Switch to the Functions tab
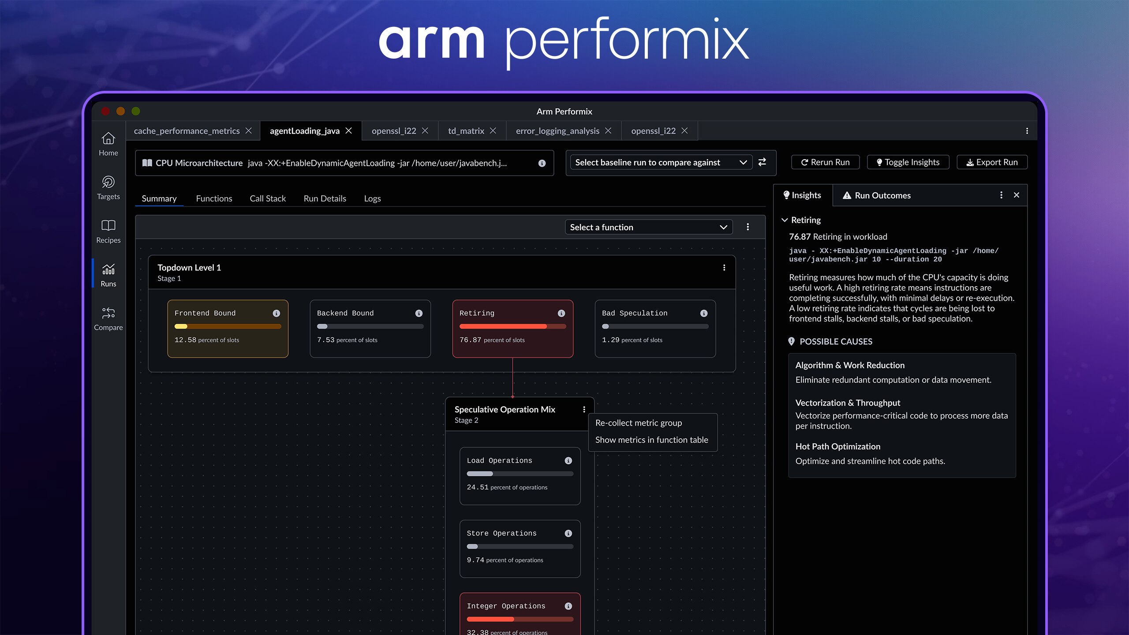Screen dimensions: 1129x635 214,198
